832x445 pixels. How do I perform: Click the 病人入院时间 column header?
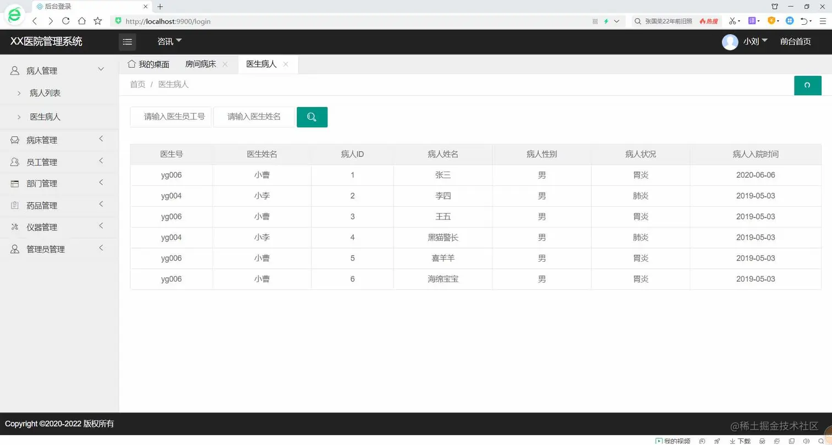tap(756, 155)
